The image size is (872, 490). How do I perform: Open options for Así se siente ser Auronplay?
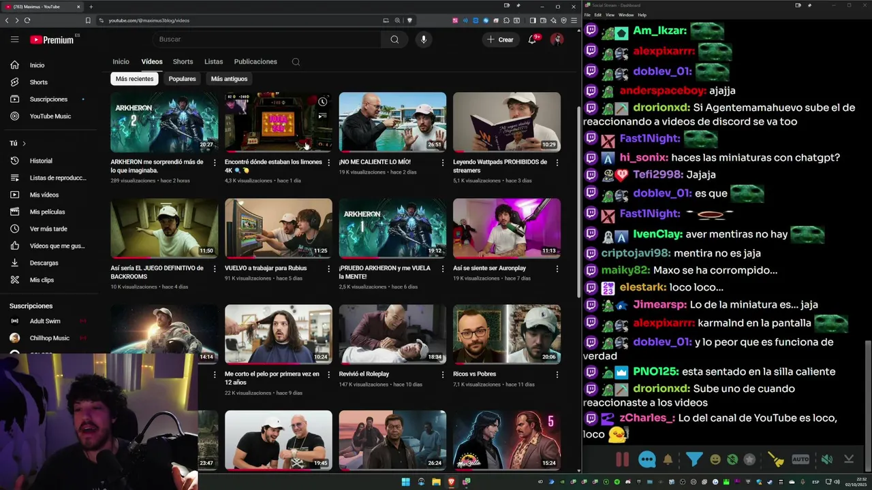click(557, 269)
